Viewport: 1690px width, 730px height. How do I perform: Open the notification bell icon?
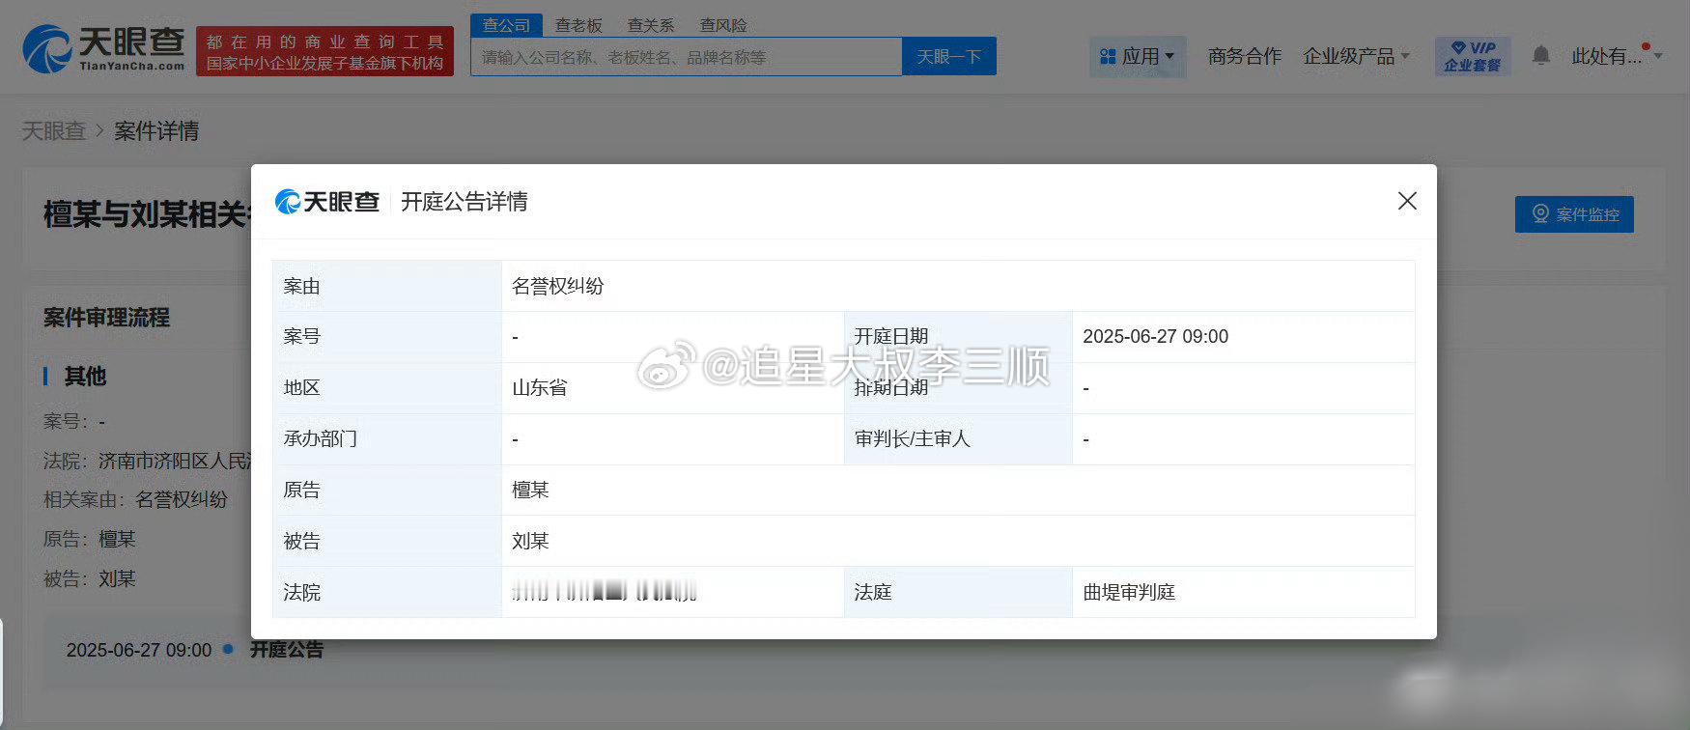(x=1541, y=56)
